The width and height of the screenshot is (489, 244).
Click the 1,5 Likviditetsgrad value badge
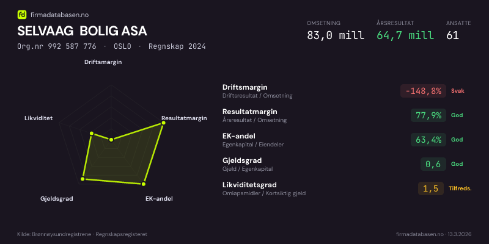pyautogui.click(x=431, y=188)
